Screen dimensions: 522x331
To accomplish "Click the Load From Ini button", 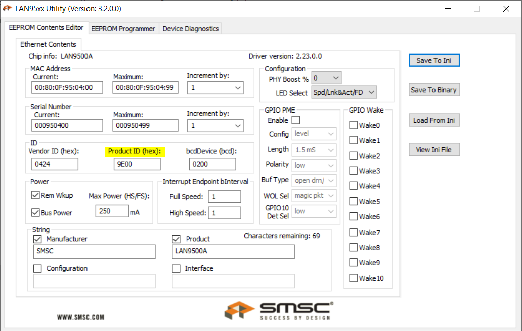I will [x=434, y=120].
